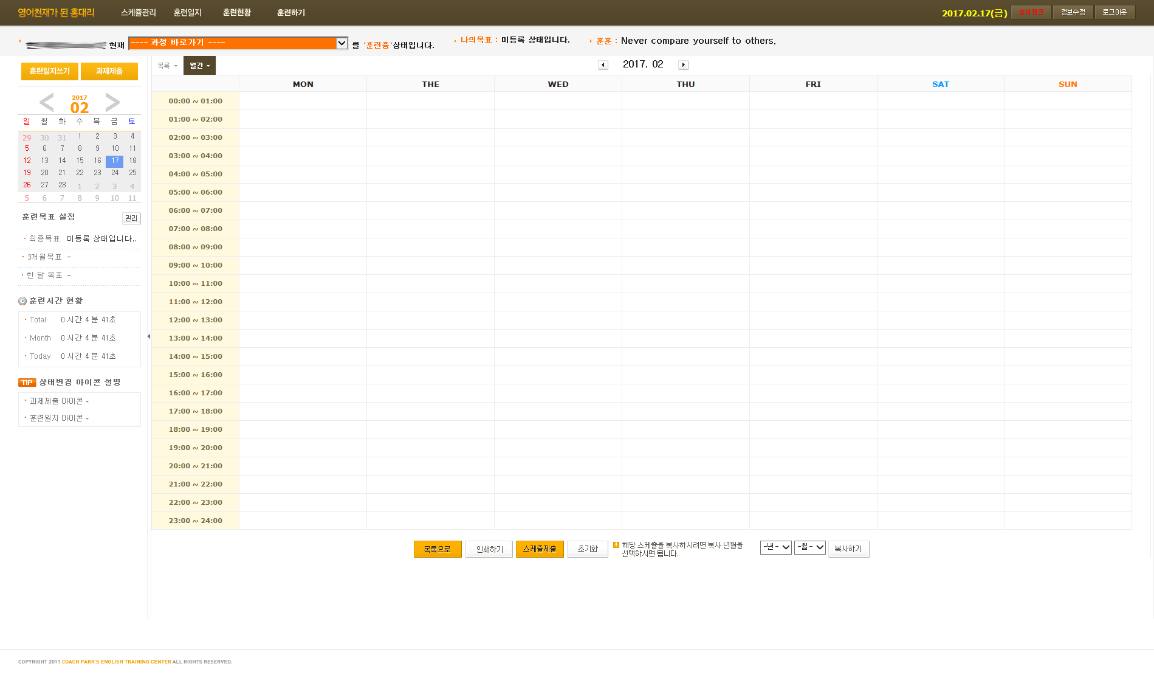Click the clock icon by 훈련시간 현황

coord(22,301)
